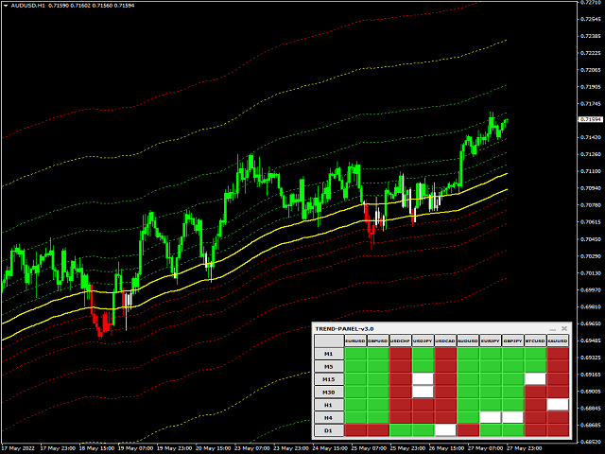Select the USDJPY column header button
The image size is (605, 454).
pyautogui.click(x=423, y=340)
